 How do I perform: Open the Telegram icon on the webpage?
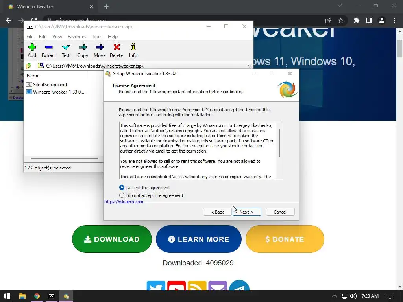coord(239,285)
